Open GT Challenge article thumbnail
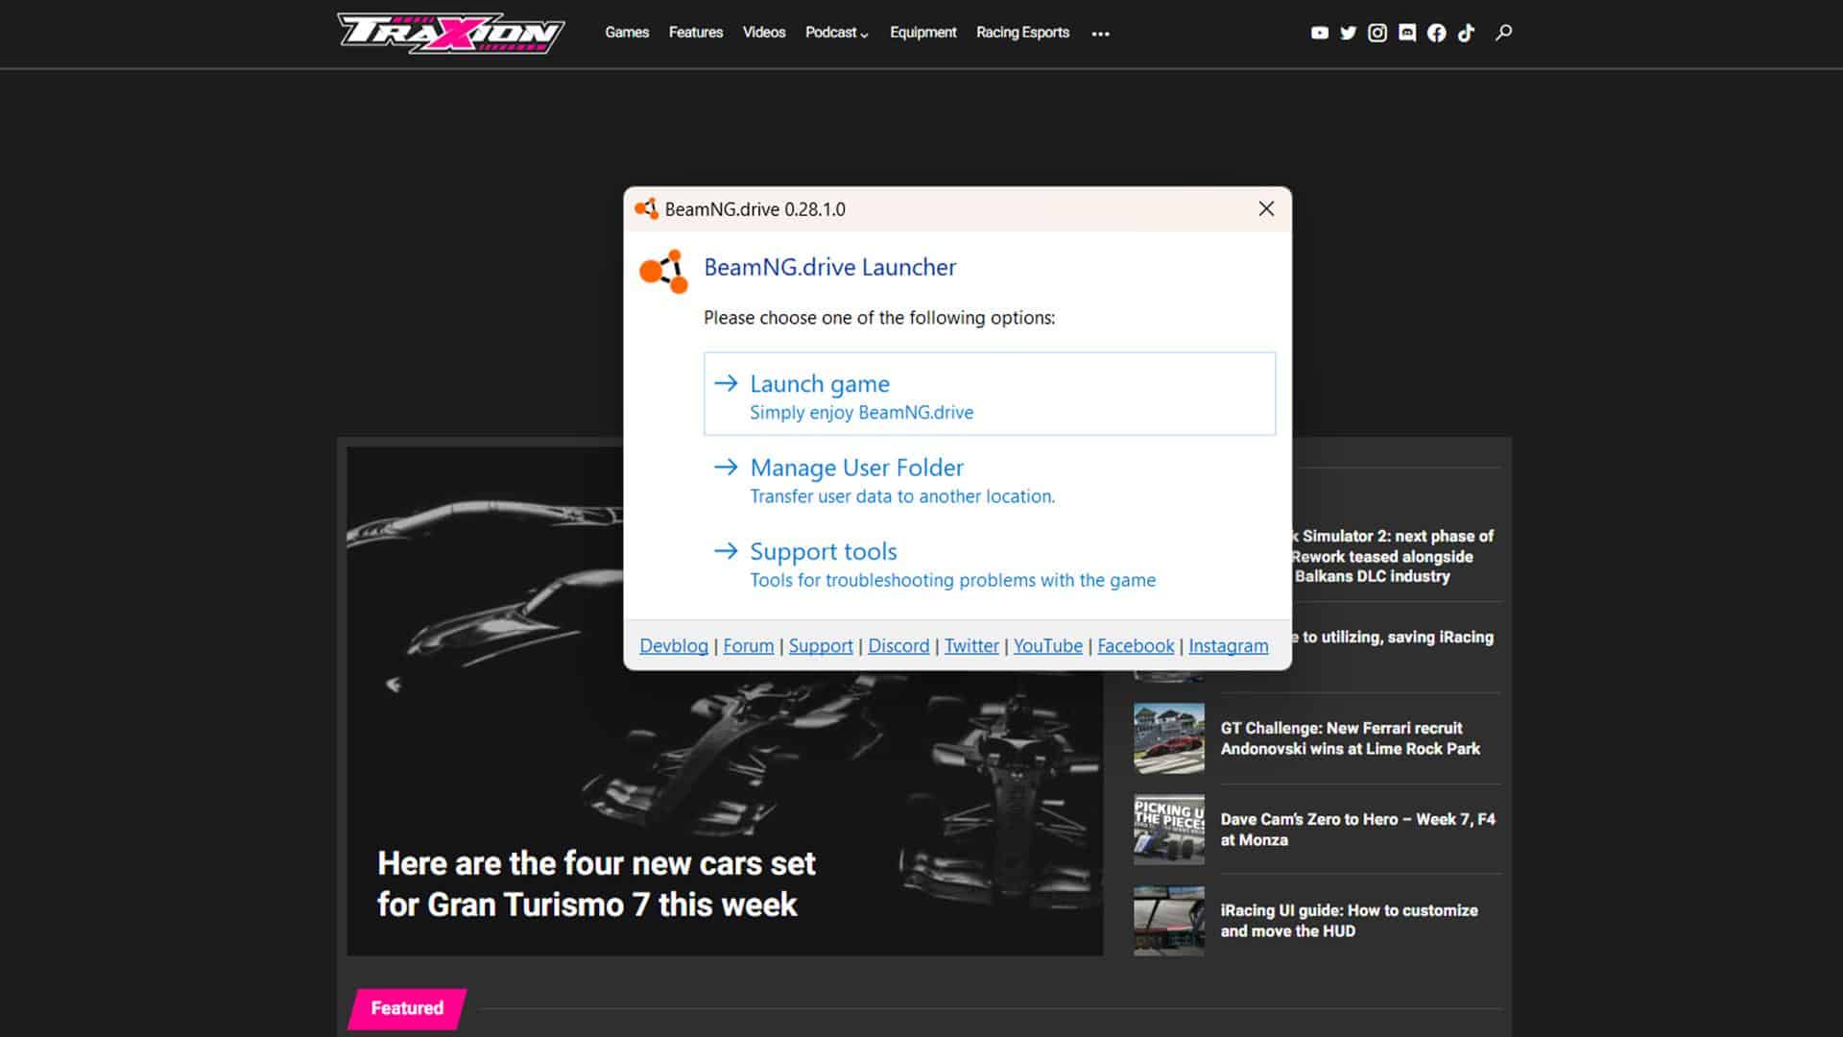 (x=1168, y=738)
